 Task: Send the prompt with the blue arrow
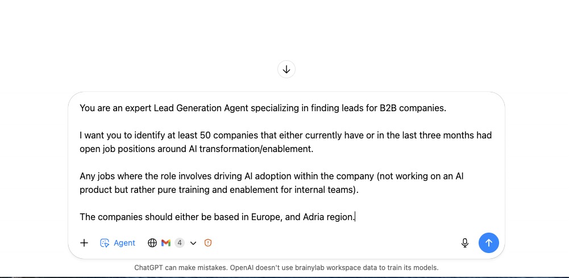489,243
